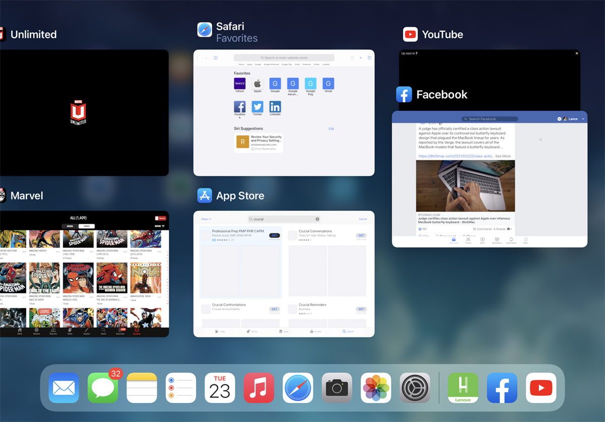Open Facebook icon in the dock
The width and height of the screenshot is (605, 422).
502,388
